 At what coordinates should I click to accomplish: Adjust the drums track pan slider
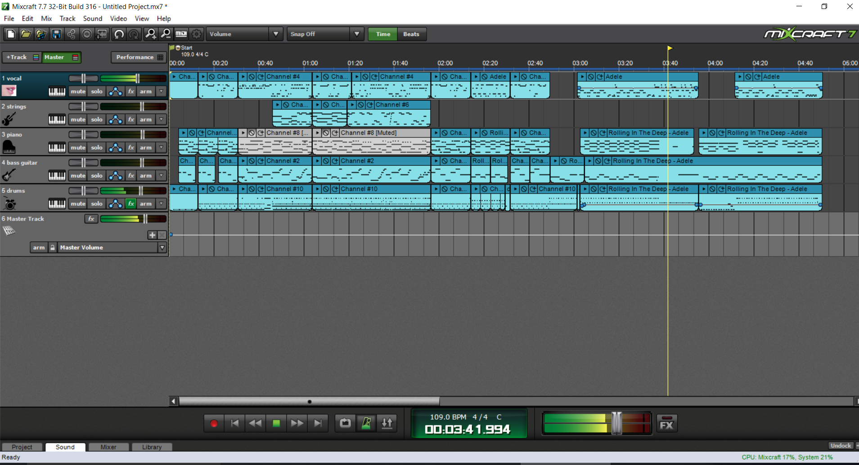pos(83,190)
